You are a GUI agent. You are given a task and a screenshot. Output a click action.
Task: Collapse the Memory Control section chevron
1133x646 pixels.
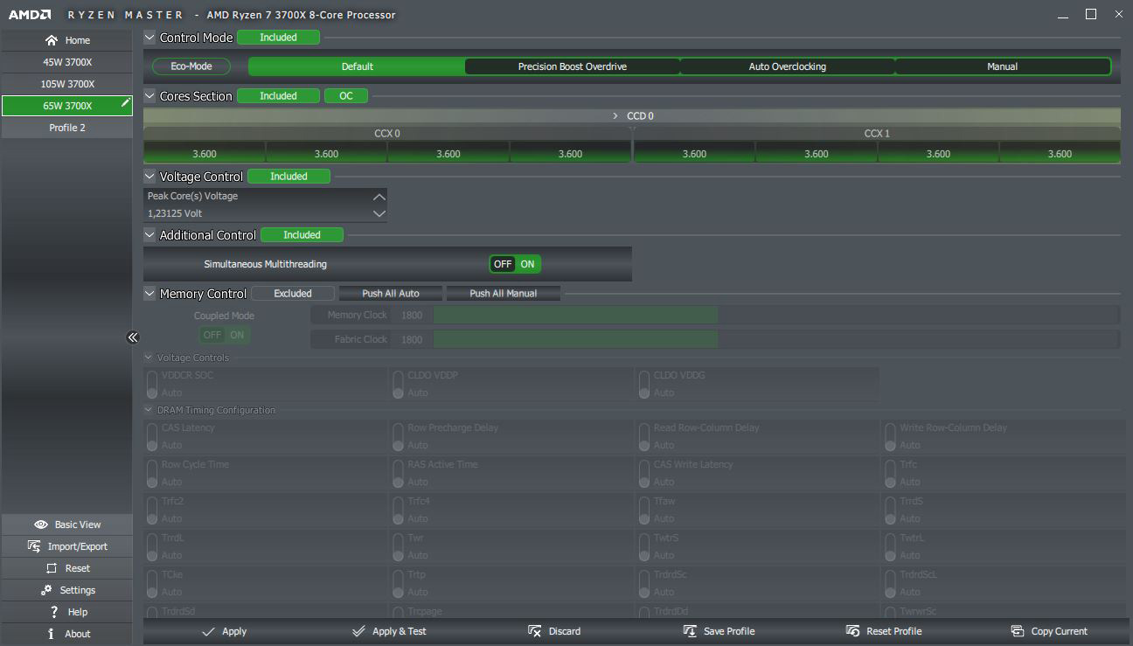coord(149,294)
